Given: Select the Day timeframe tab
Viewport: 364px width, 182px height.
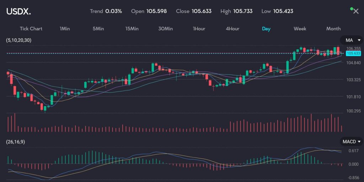Looking at the screenshot, I should pos(266,29).
